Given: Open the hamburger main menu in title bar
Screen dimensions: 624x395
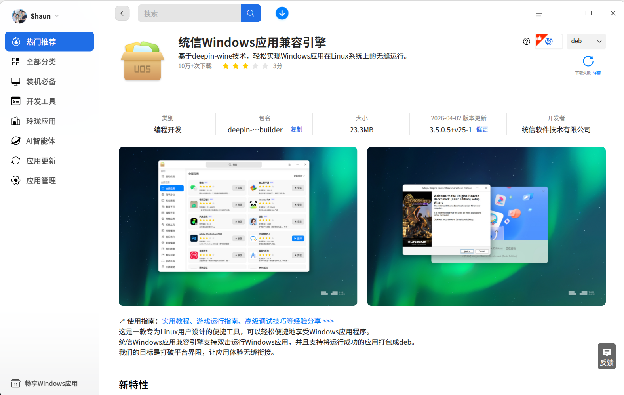Looking at the screenshot, I should point(539,13).
